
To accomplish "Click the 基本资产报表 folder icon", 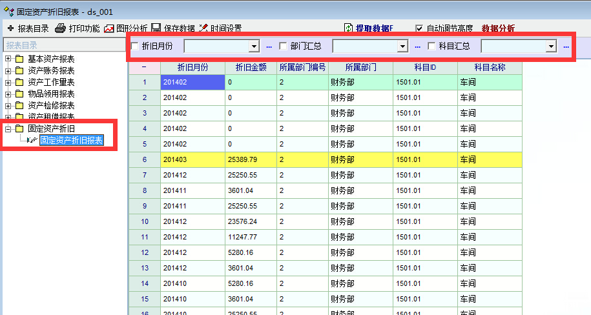I will coord(19,59).
